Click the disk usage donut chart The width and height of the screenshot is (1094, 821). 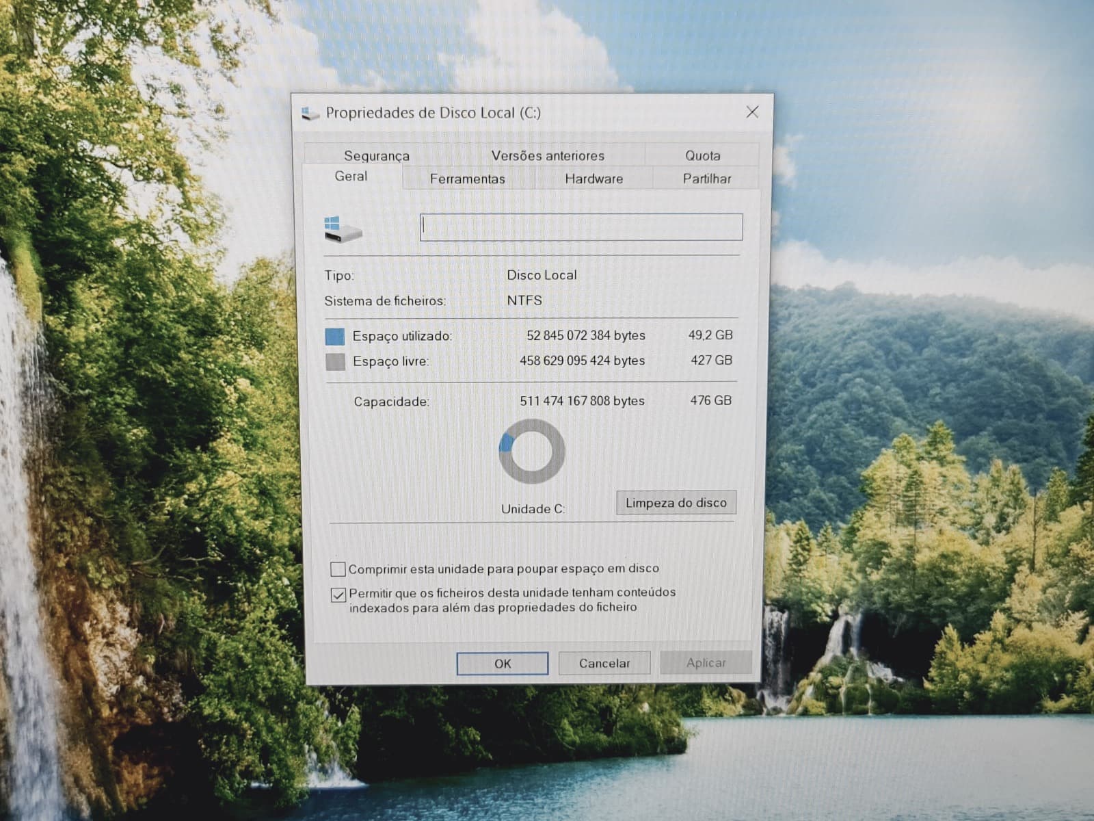(532, 452)
